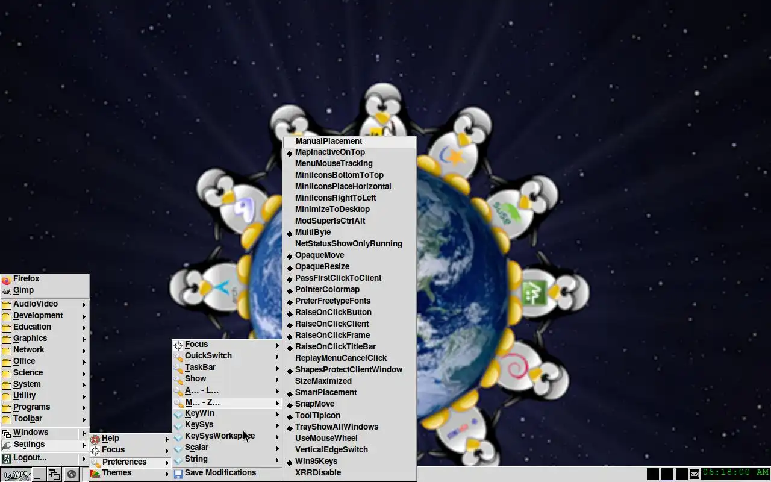
Task: Click the MiniIconsRightToLeft option
Action: [349, 198]
